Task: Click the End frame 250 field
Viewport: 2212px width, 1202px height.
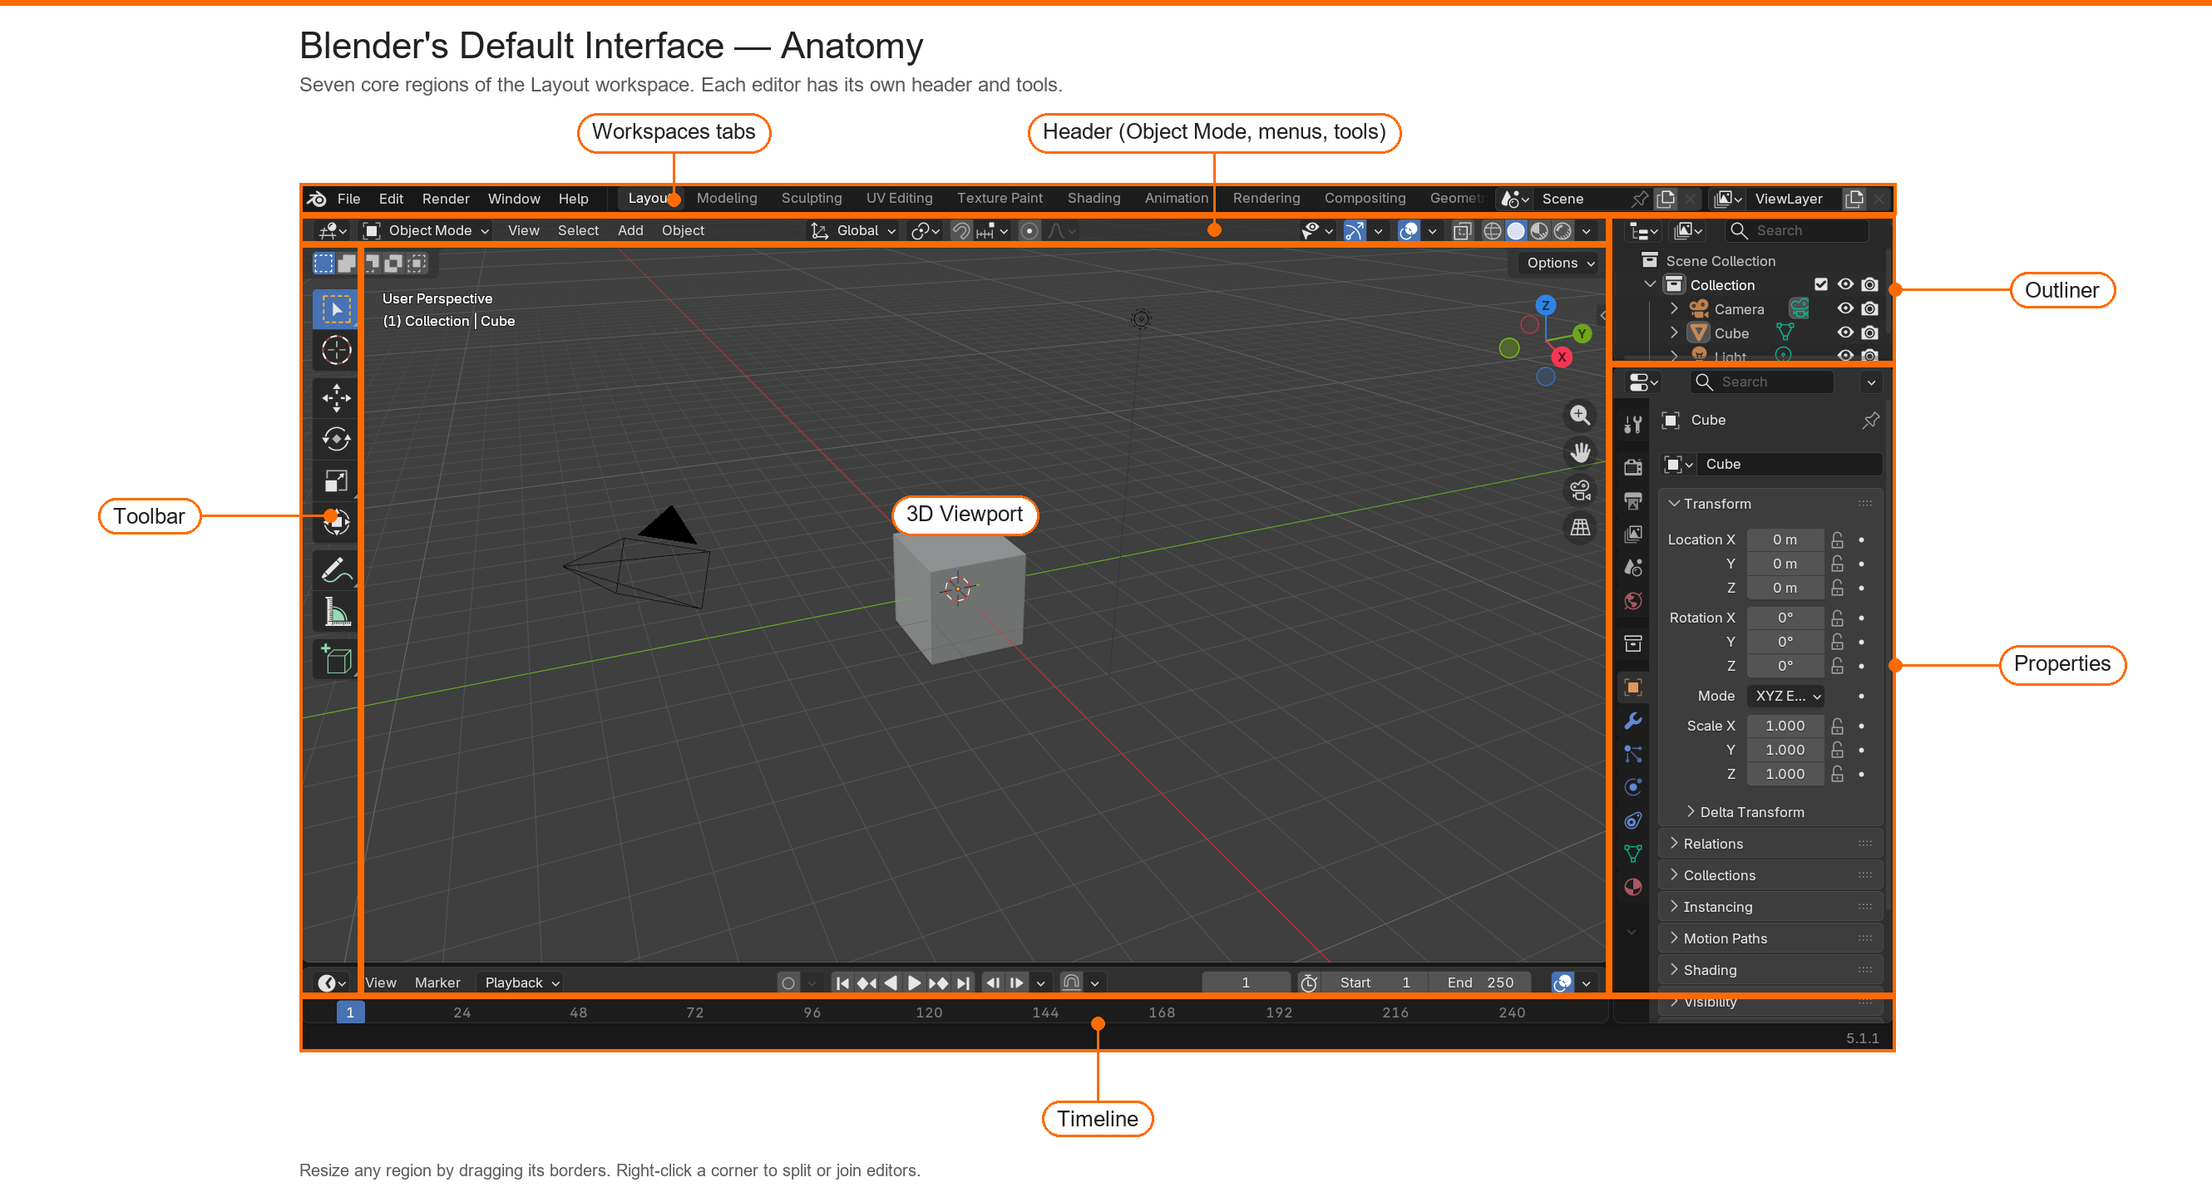Action: pyautogui.click(x=1481, y=983)
